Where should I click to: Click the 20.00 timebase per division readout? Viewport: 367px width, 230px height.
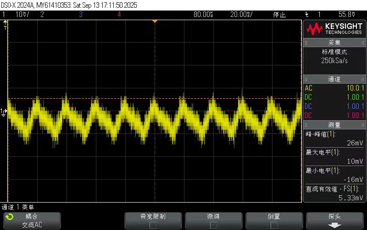coord(241,15)
